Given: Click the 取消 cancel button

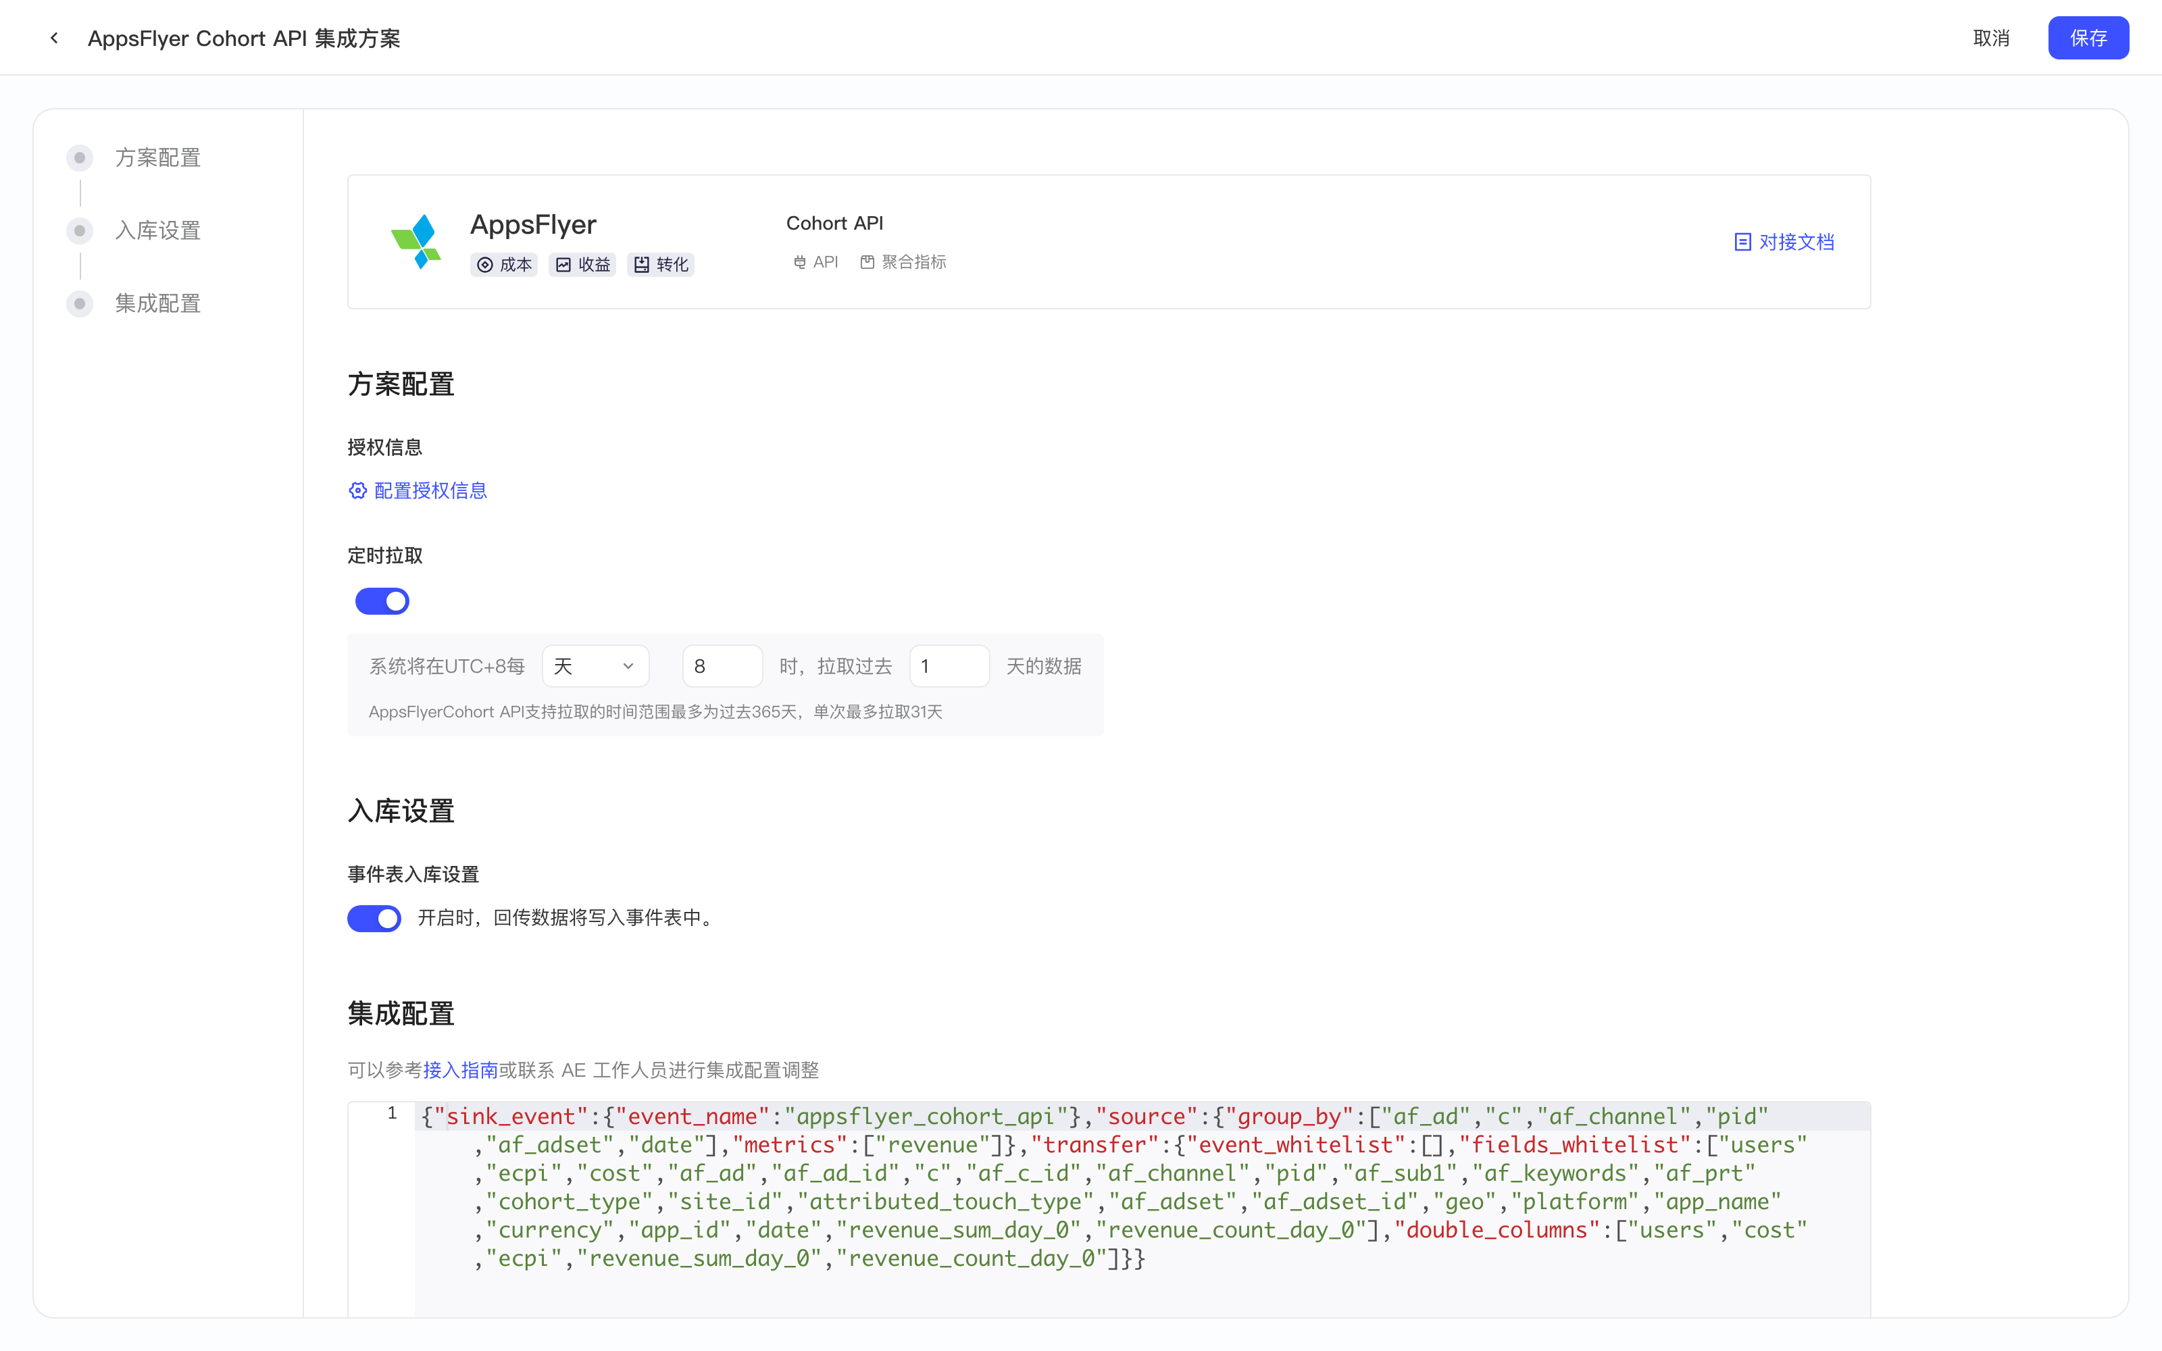Looking at the screenshot, I should (1991, 38).
